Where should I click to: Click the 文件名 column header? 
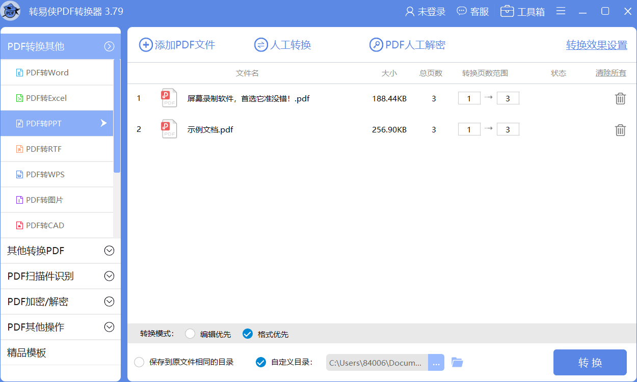[247, 73]
